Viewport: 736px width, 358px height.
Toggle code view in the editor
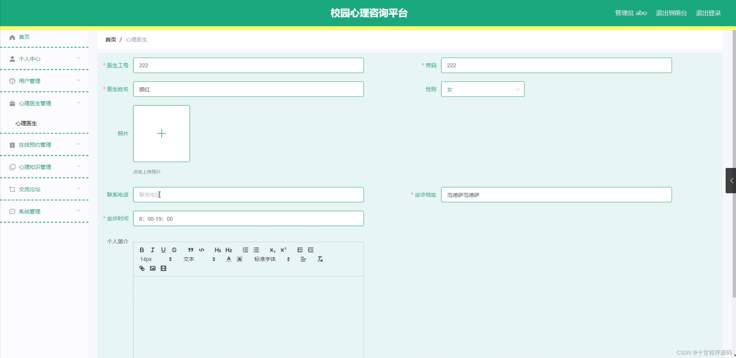(x=201, y=250)
